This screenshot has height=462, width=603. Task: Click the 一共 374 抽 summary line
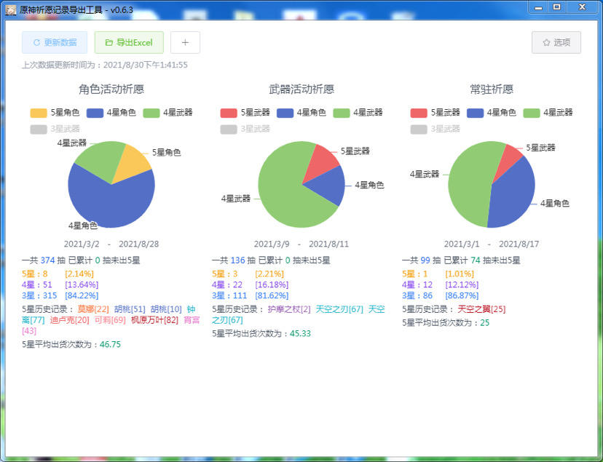click(x=81, y=260)
